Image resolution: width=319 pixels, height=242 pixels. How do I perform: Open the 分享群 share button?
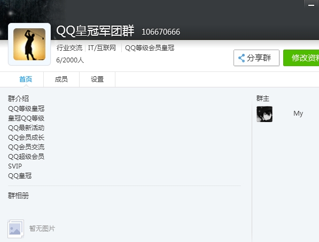(256, 58)
